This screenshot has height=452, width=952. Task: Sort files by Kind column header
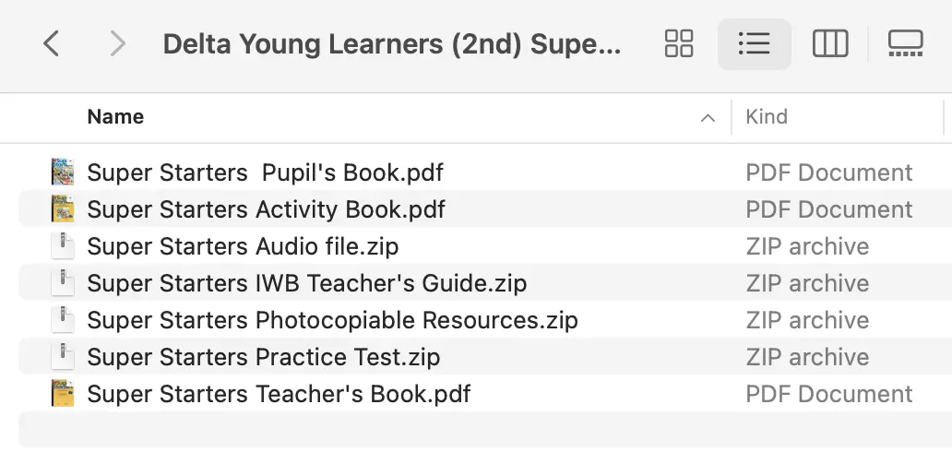[767, 116]
